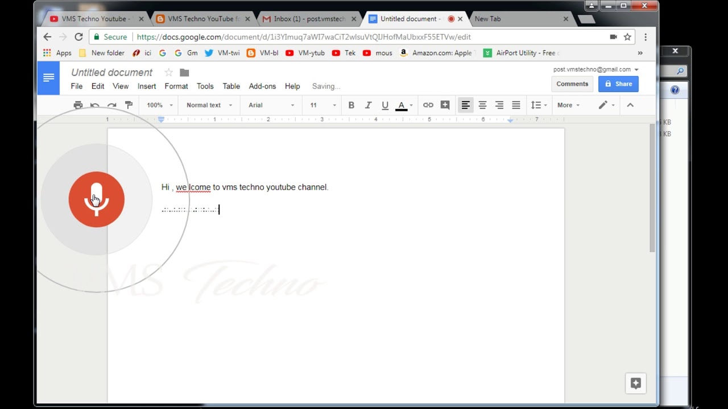Click the blue Share button
The width and height of the screenshot is (728, 409).
coord(618,84)
